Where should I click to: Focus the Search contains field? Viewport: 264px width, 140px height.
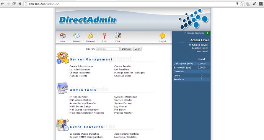(108, 49)
